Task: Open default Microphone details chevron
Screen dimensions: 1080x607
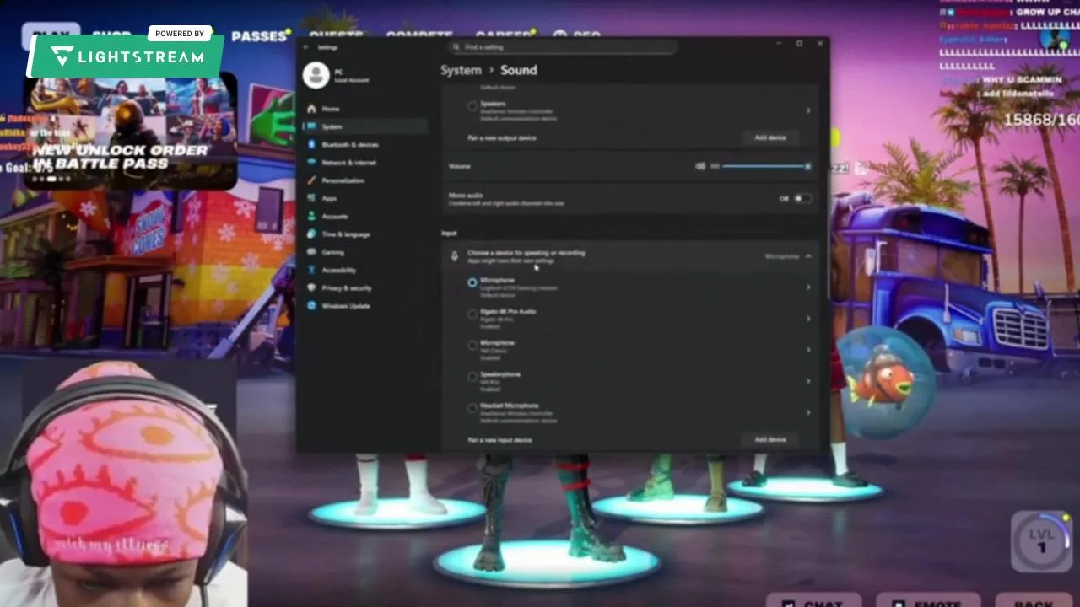Action: click(808, 287)
